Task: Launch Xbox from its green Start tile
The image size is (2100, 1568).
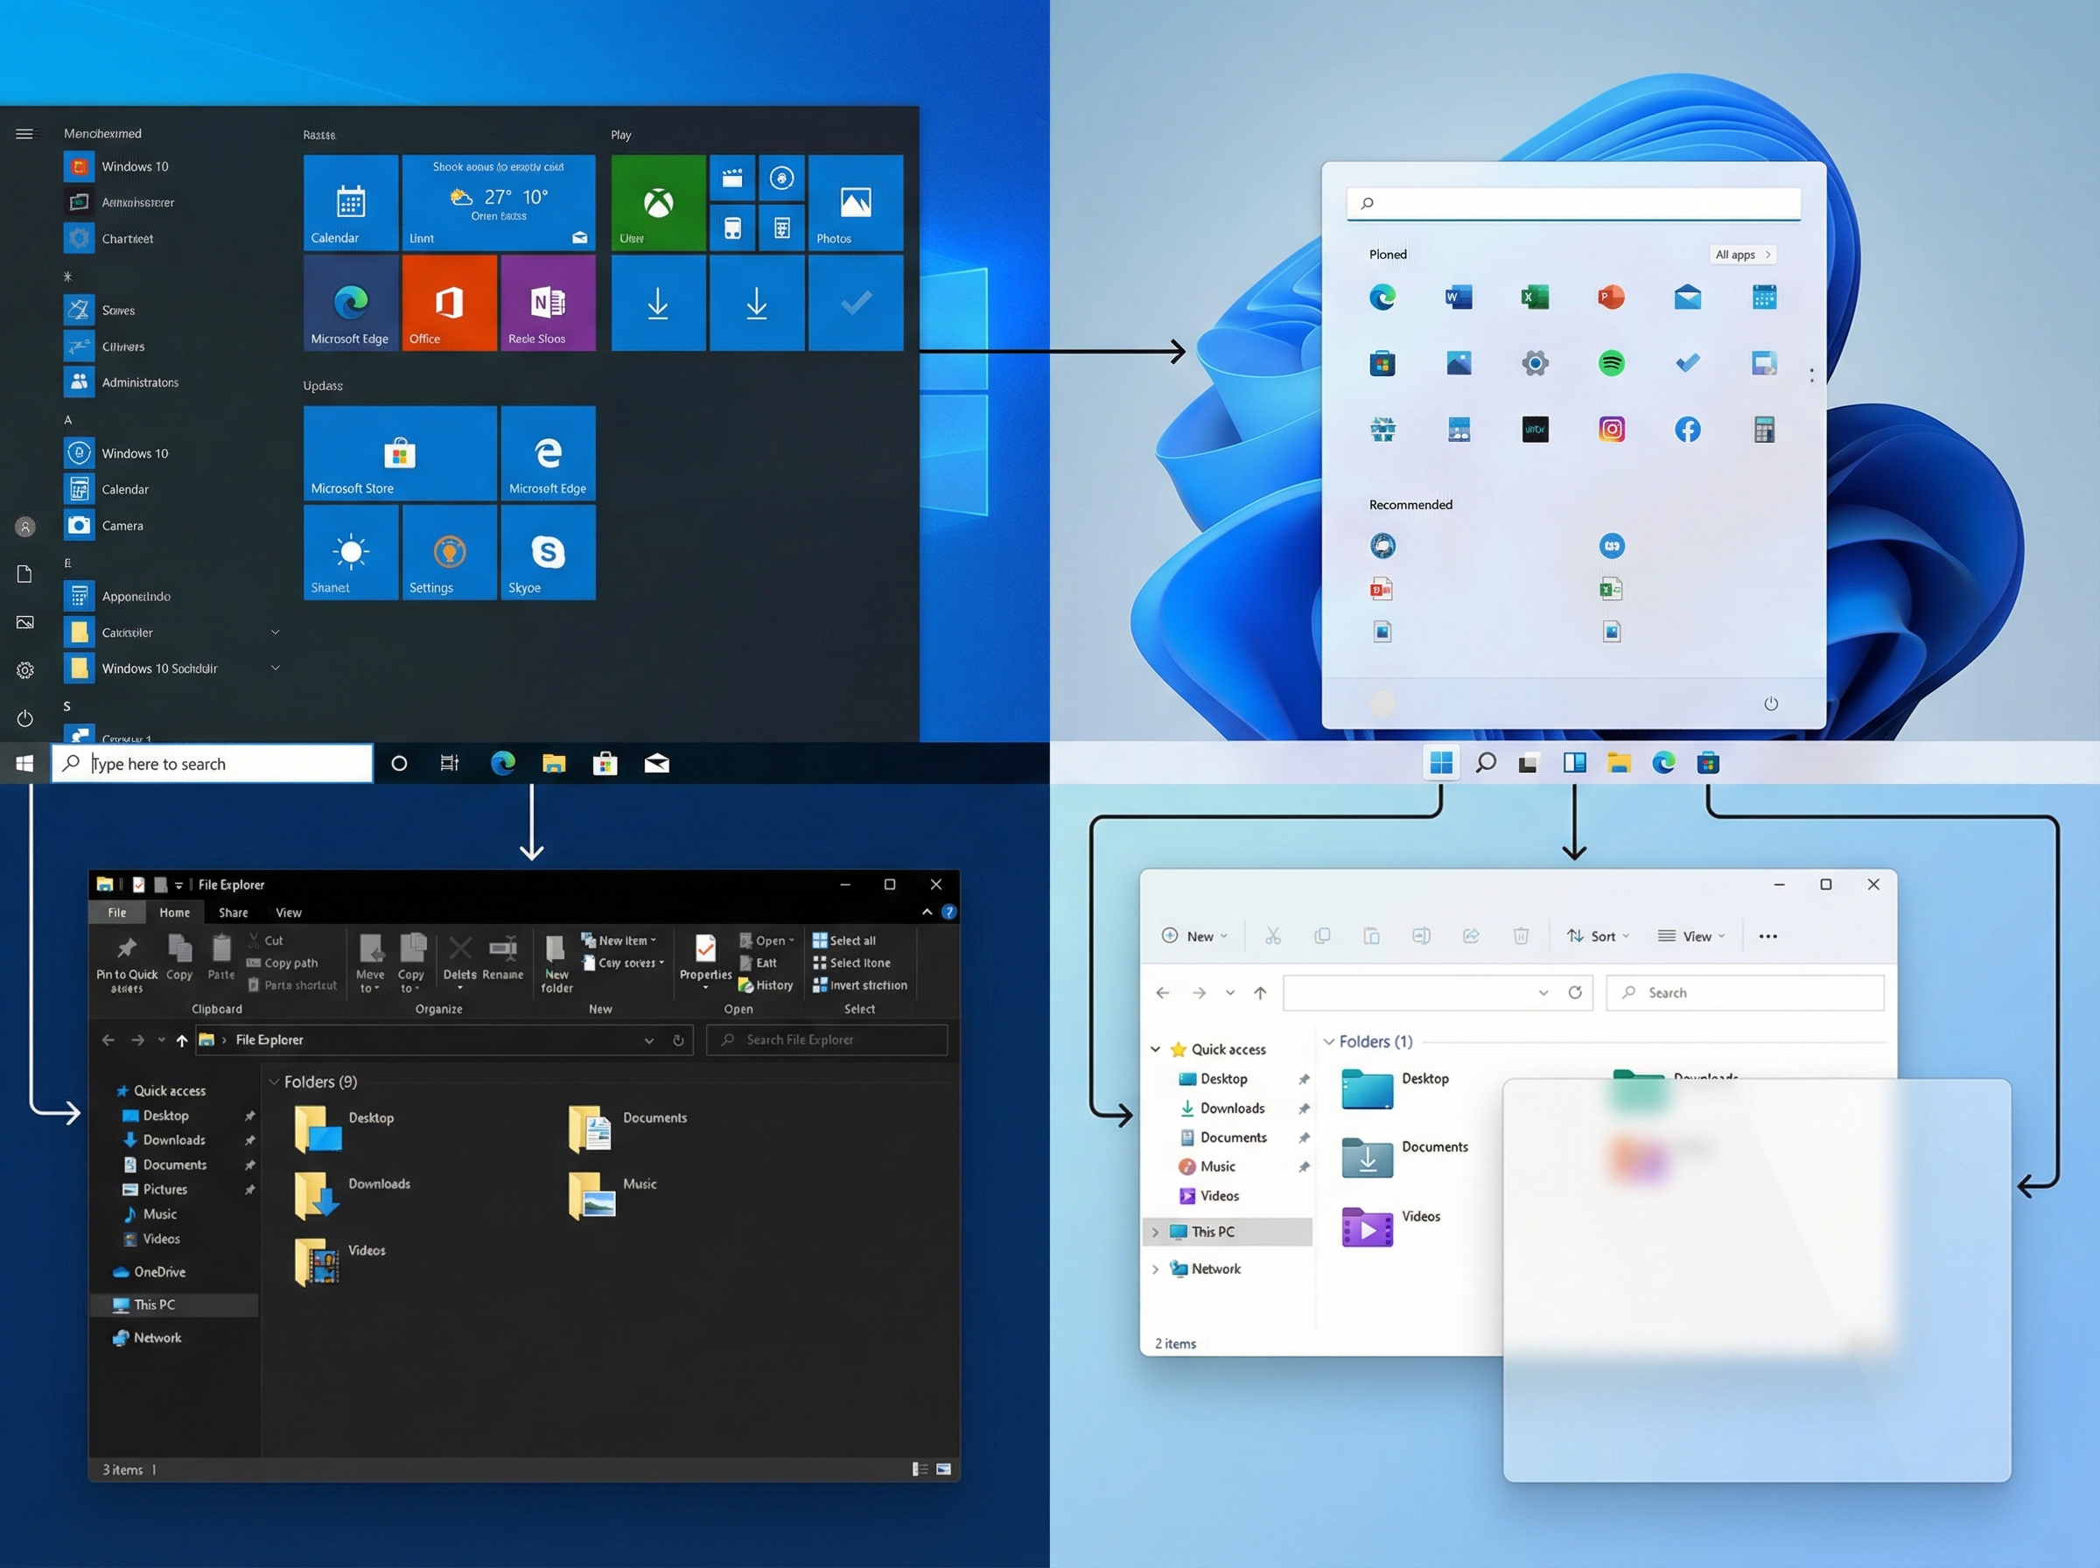Action: click(x=658, y=202)
